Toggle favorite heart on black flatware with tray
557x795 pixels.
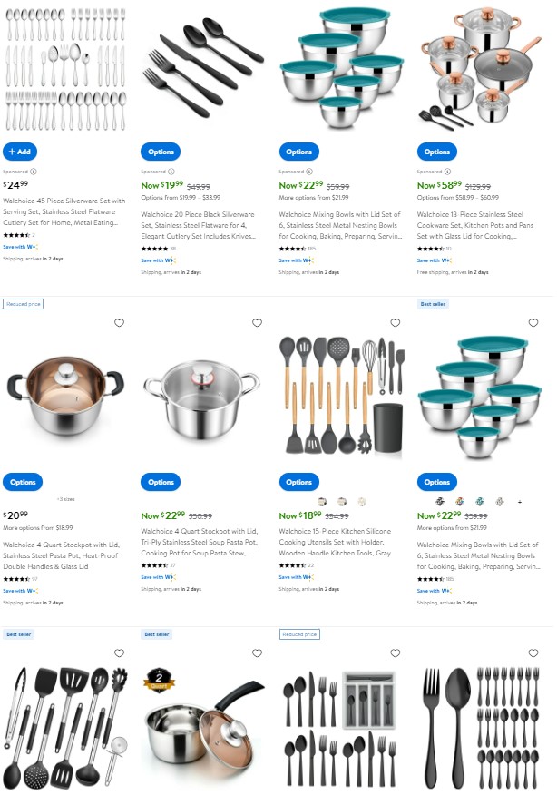click(x=396, y=653)
